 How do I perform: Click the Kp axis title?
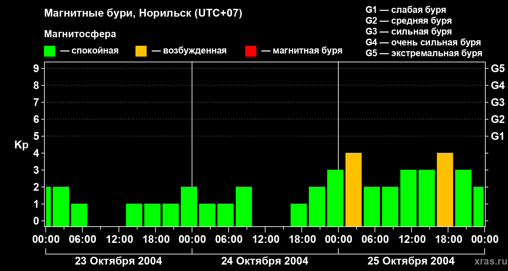(21, 145)
